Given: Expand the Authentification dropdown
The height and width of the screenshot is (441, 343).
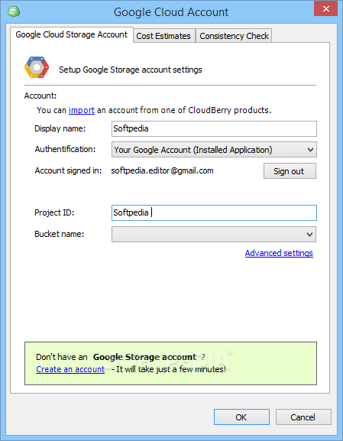Looking at the screenshot, I should pyautogui.click(x=214, y=150).
